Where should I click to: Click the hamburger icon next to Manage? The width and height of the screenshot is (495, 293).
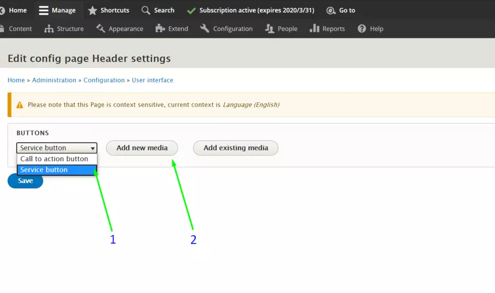pyautogui.click(x=44, y=11)
